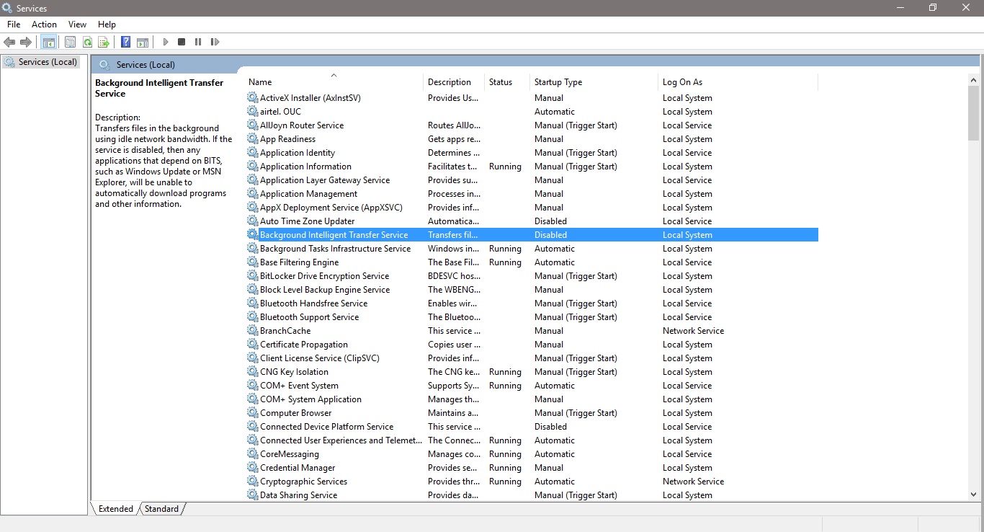The image size is (984, 532).
Task: Click gear icon next to airtel. OUC
Action: point(252,111)
